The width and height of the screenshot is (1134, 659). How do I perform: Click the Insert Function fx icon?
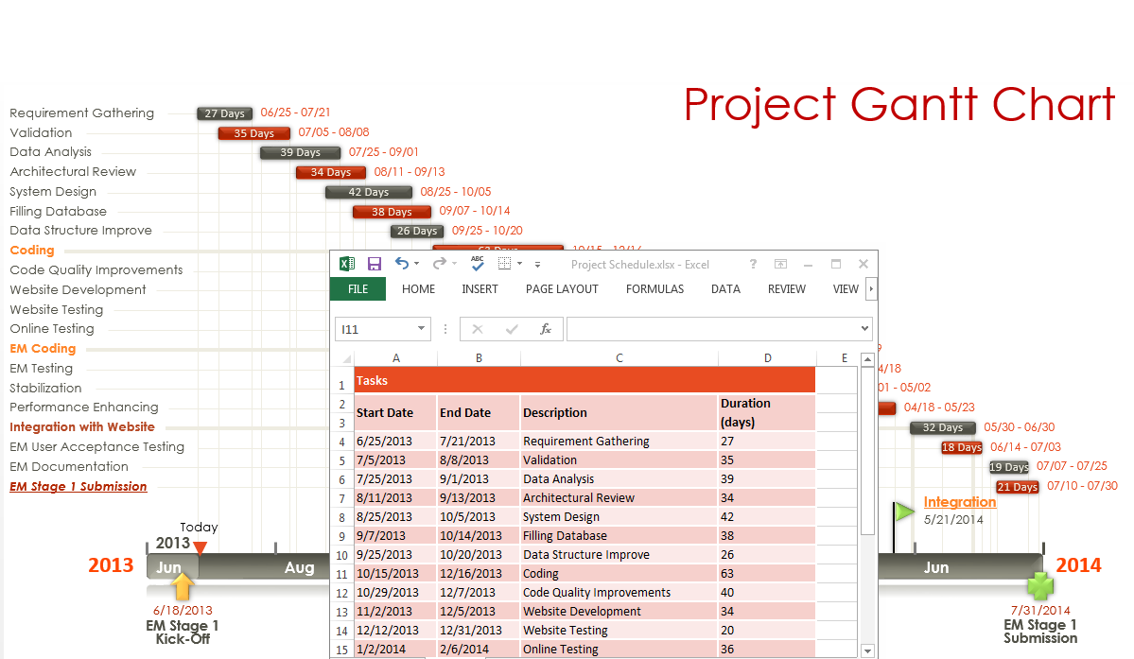(546, 329)
